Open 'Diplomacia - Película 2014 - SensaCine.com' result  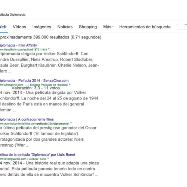(34, 80)
